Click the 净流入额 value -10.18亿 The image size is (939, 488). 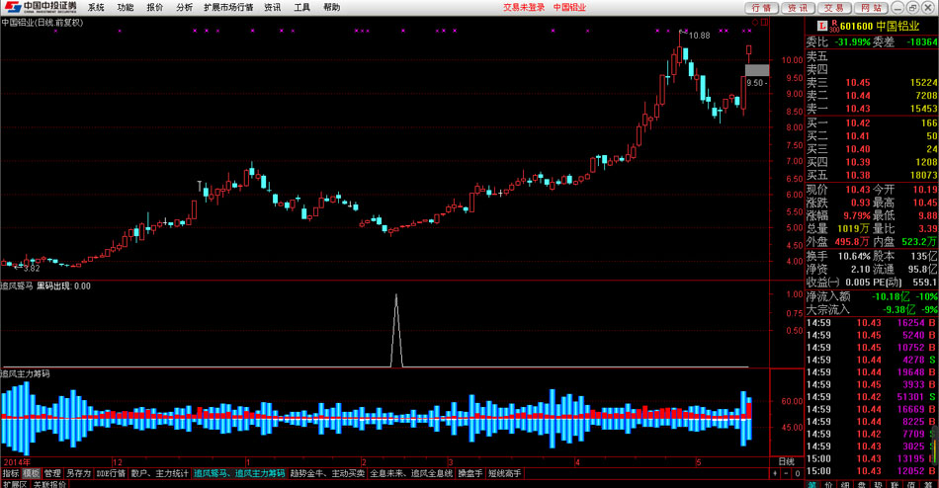(x=893, y=296)
